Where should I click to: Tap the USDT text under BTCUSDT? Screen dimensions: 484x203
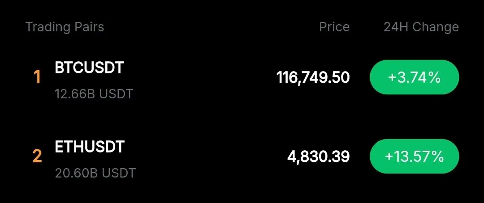coord(116,93)
